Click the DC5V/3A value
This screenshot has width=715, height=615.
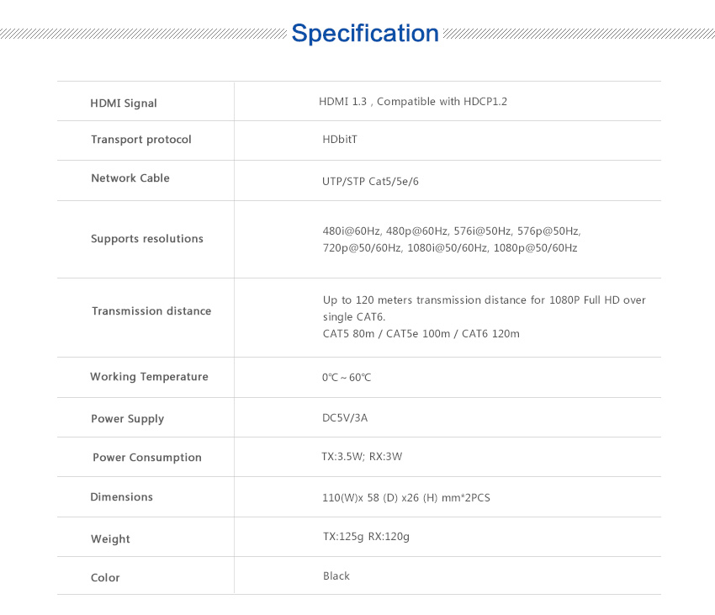[345, 418]
